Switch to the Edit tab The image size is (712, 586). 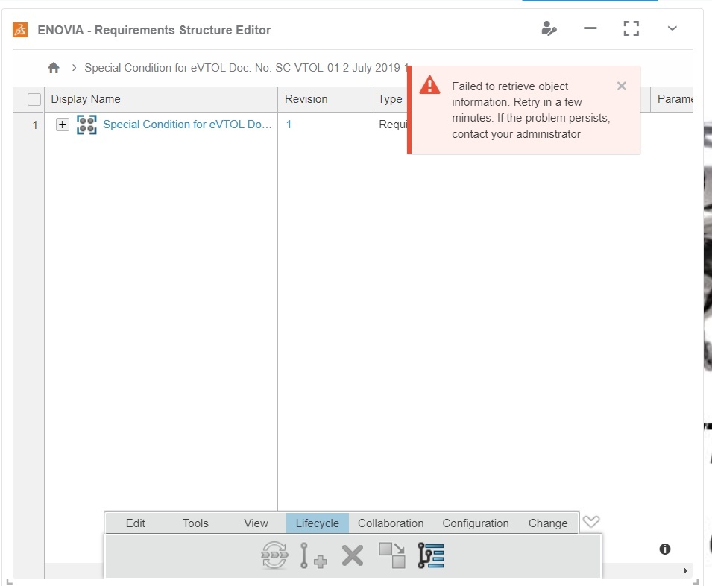click(x=135, y=523)
